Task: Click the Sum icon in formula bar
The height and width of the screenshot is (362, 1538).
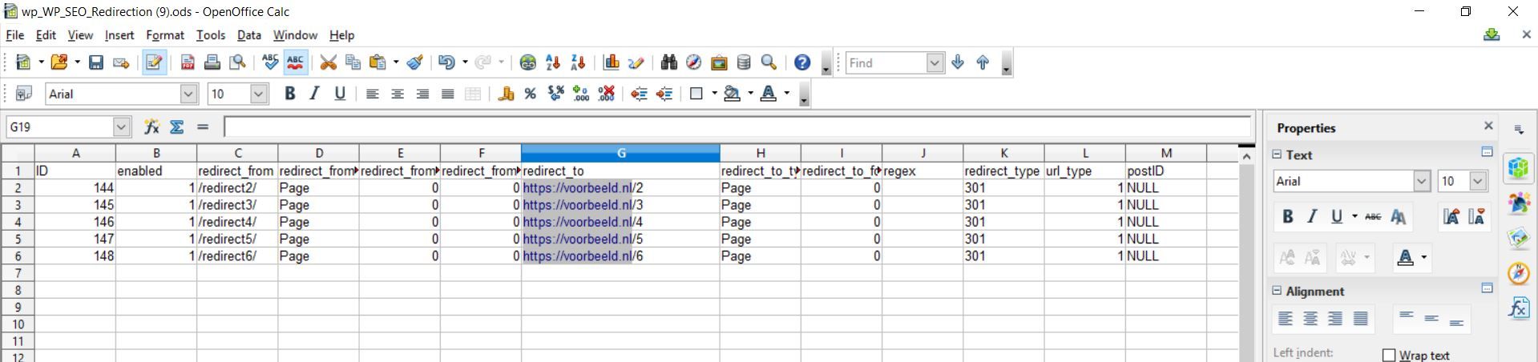Action: tap(177, 127)
